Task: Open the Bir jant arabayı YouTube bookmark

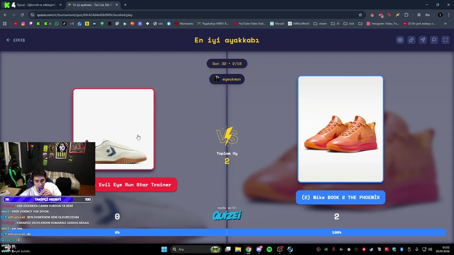Action: 419,24
